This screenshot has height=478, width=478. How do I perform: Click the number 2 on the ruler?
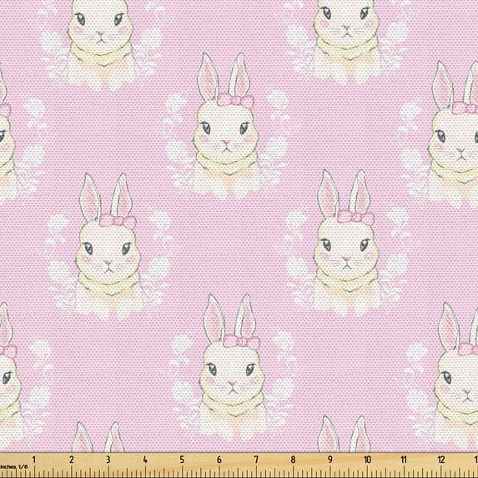[x=72, y=460]
